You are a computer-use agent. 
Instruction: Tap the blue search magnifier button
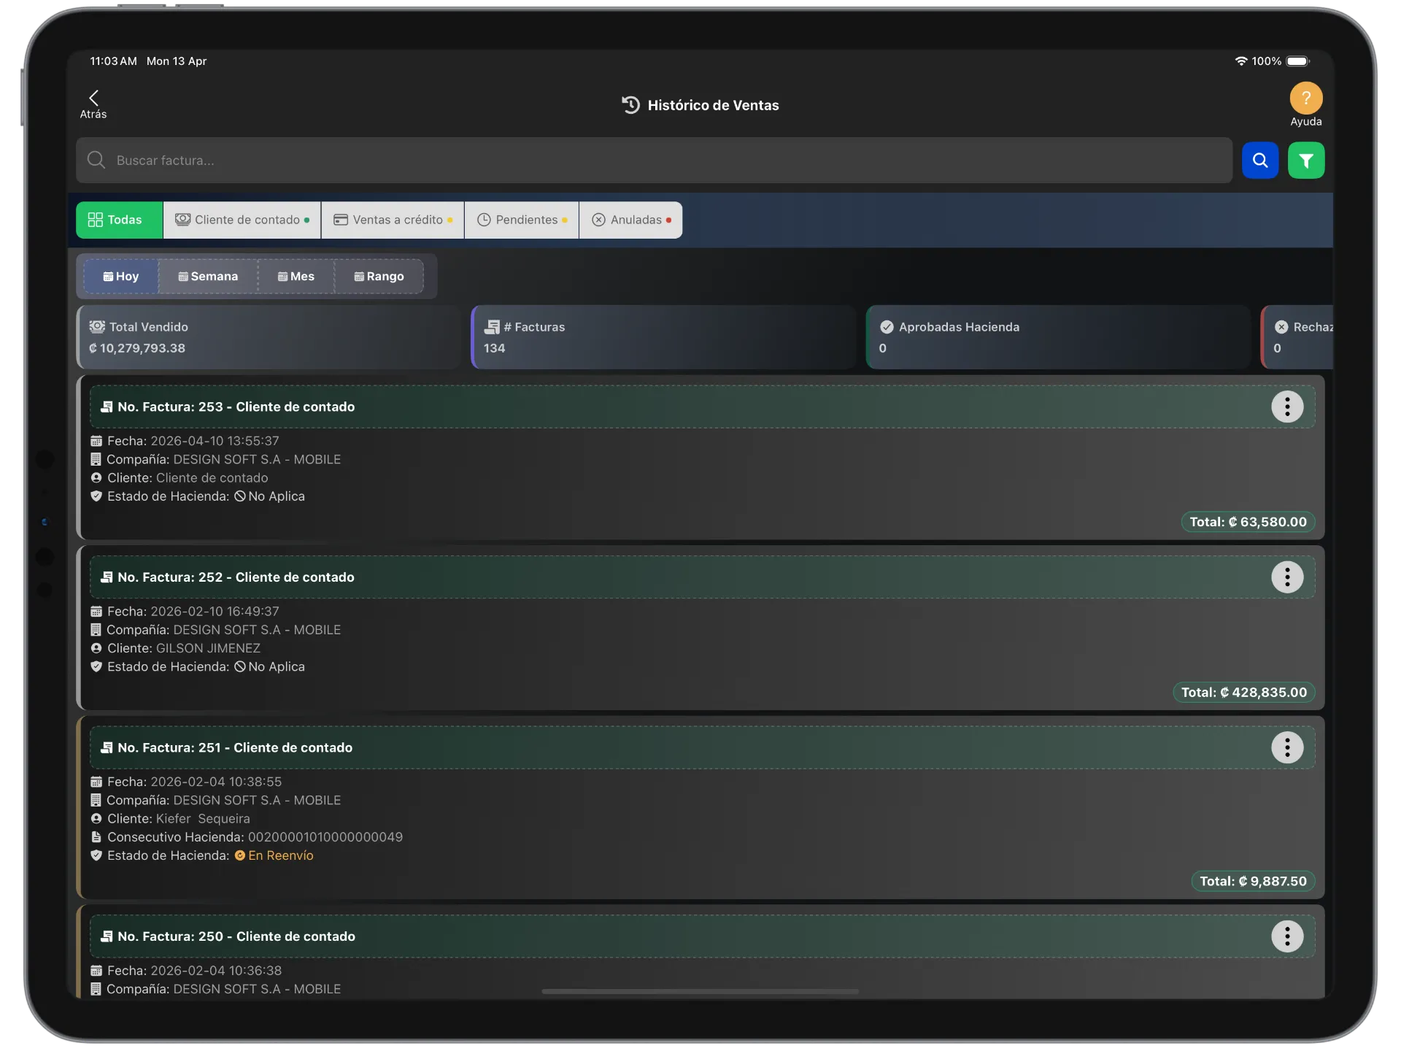click(1259, 161)
